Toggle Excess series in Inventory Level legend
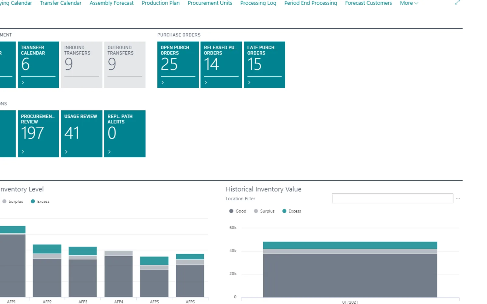487x304 pixels. pyautogui.click(x=40, y=201)
